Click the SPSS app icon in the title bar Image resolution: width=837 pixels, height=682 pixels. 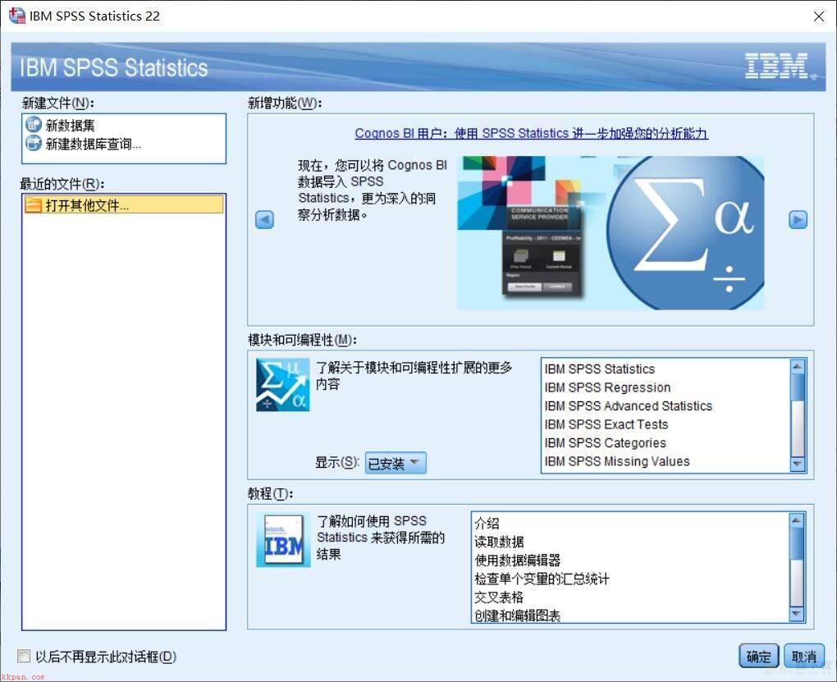click(16, 16)
